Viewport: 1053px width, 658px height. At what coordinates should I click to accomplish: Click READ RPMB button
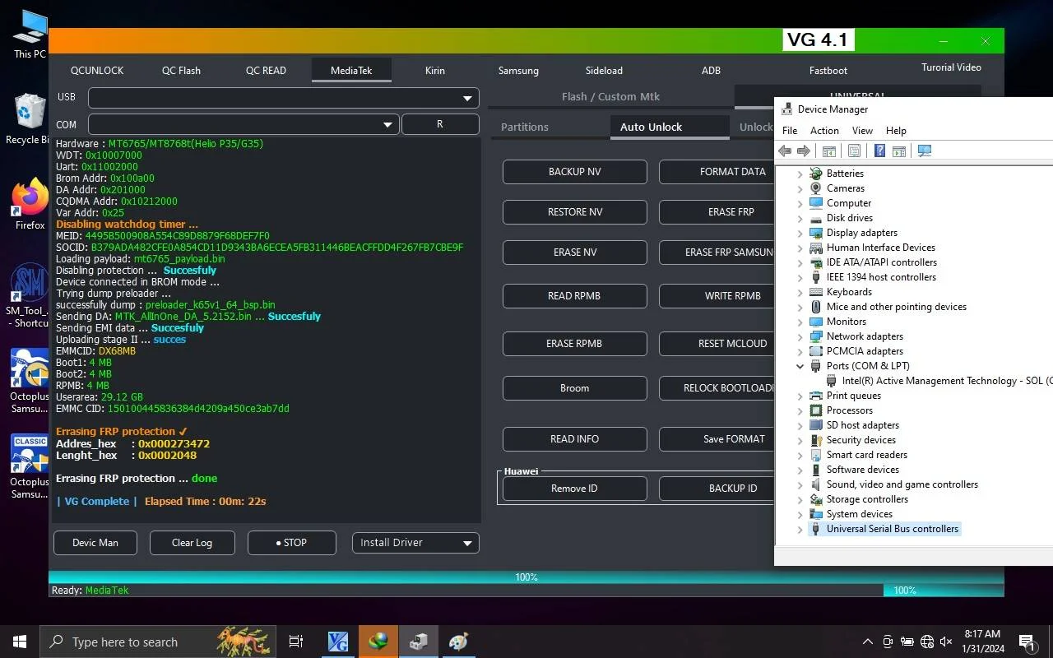(575, 296)
